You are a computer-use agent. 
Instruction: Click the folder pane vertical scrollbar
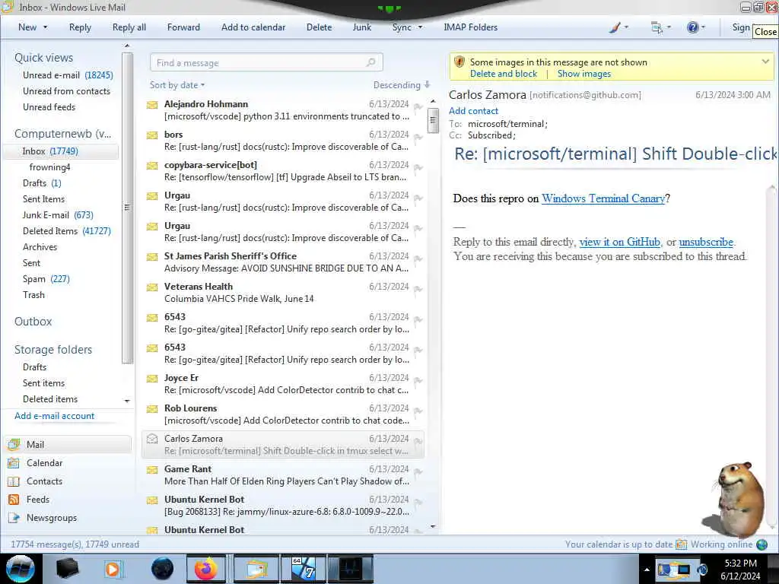127,208
